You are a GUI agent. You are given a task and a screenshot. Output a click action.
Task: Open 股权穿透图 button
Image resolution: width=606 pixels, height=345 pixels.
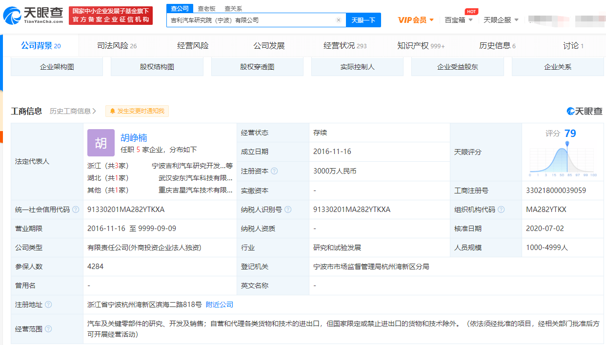(257, 67)
